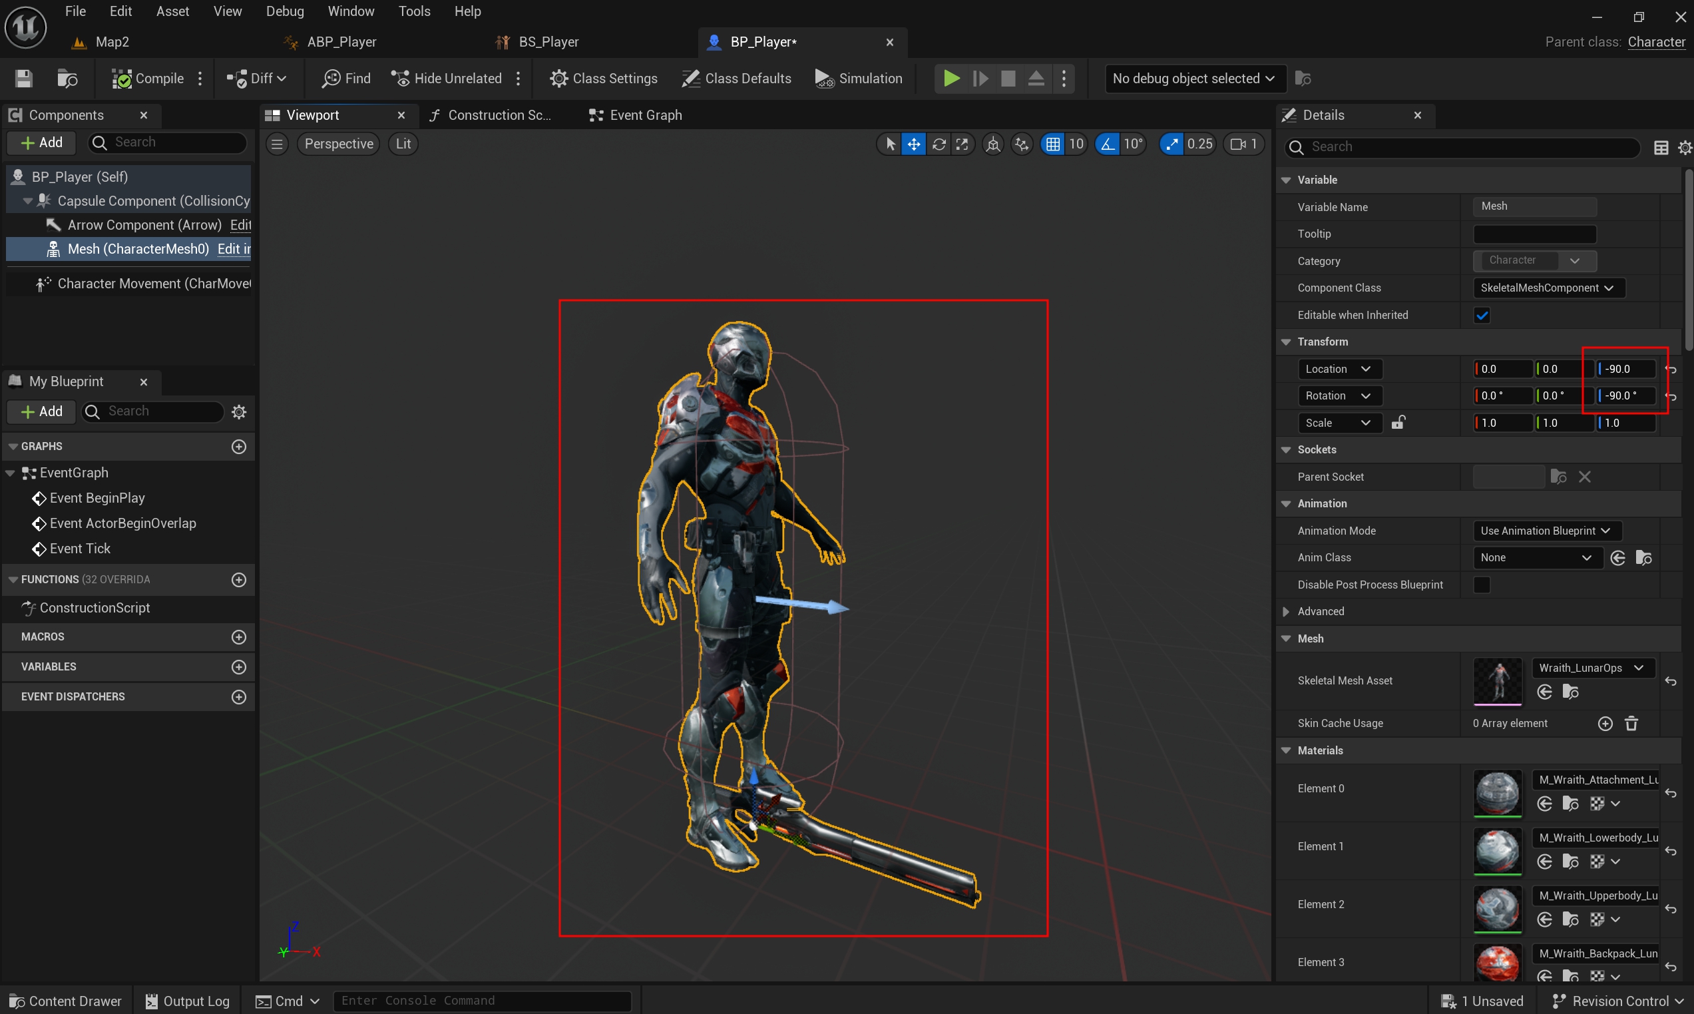Image resolution: width=1694 pixels, height=1014 pixels.
Task: Switch to the ABP_Player tab
Action: click(341, 43)
